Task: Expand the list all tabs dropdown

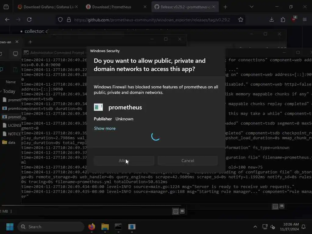Action: click(251, 7)
